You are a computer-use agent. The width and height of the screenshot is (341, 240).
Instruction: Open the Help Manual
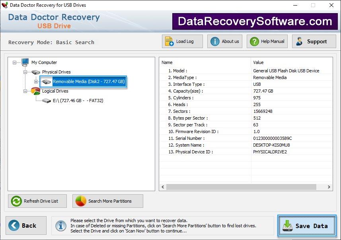(x=267, y=41)
